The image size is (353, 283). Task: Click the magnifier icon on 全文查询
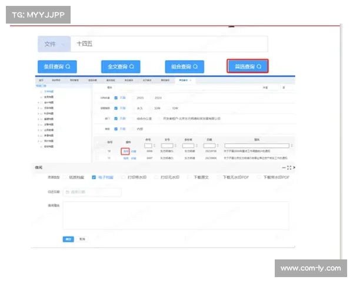tap(132, 67)
